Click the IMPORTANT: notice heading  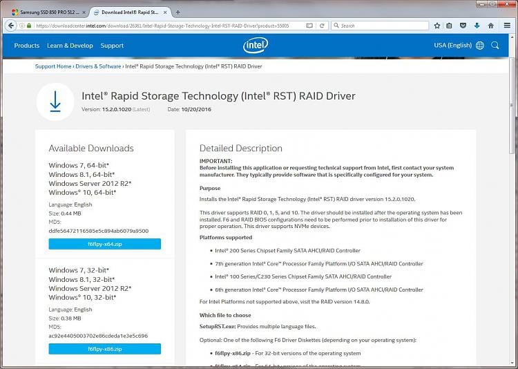(x=215, y=161)
